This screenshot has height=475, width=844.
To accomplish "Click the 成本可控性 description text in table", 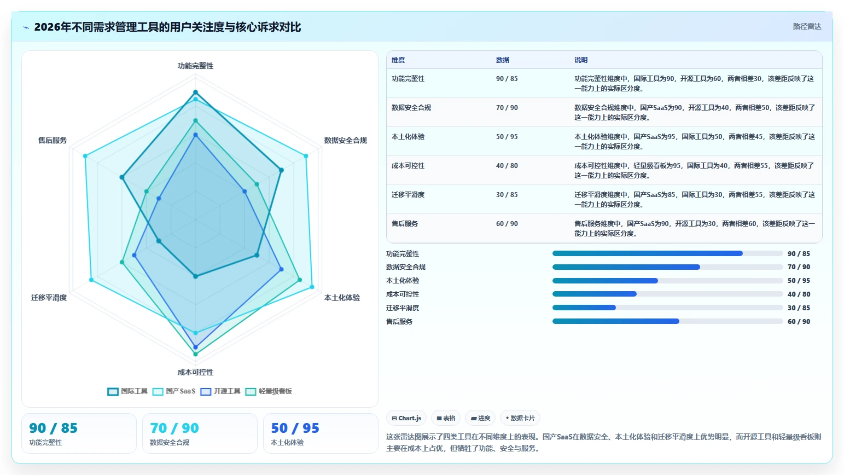I will pyautogui.click(x=694, y=171).
